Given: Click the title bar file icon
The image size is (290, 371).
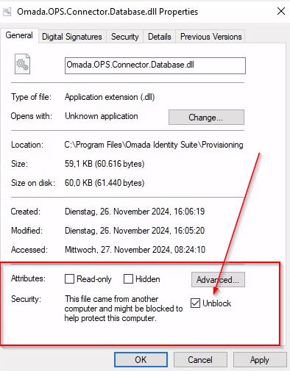Looking at the screenshot, I should coord(7,12).
